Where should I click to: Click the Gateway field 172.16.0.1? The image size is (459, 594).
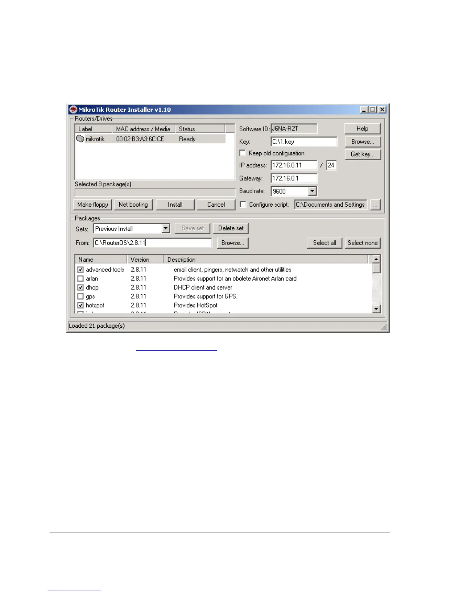coord(294,178)
